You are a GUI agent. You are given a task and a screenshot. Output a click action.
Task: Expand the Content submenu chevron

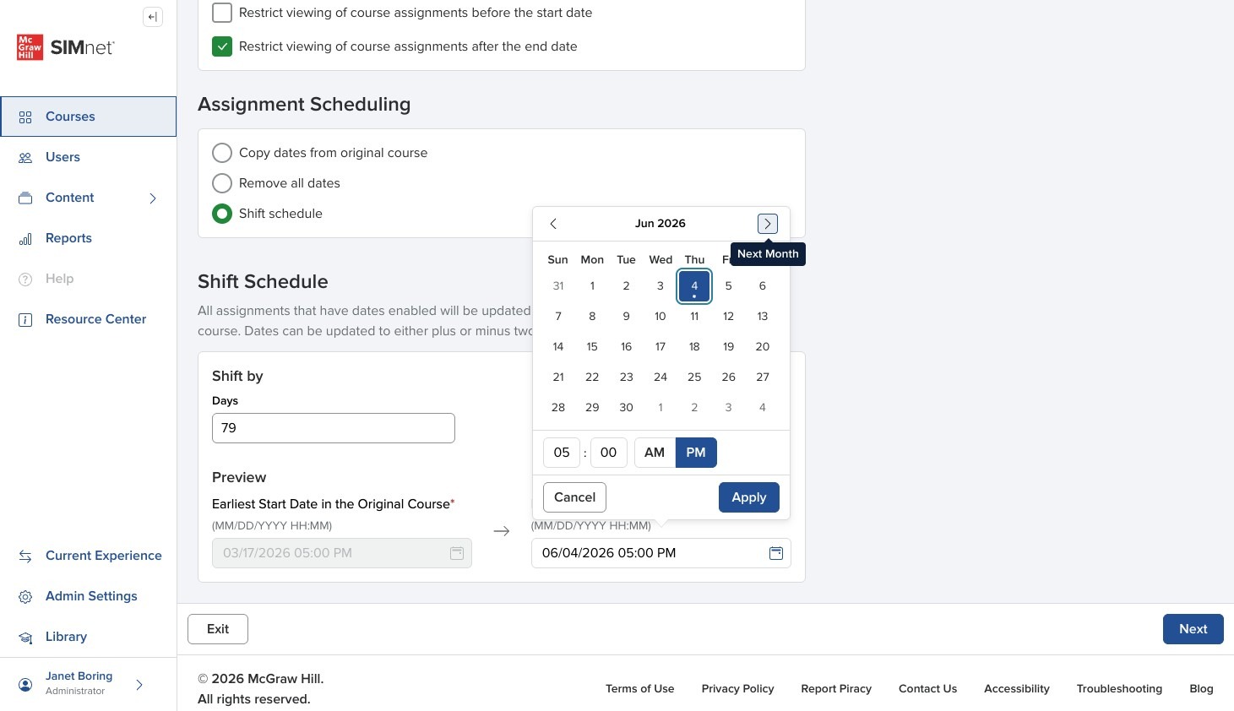[x=153, y=198]
